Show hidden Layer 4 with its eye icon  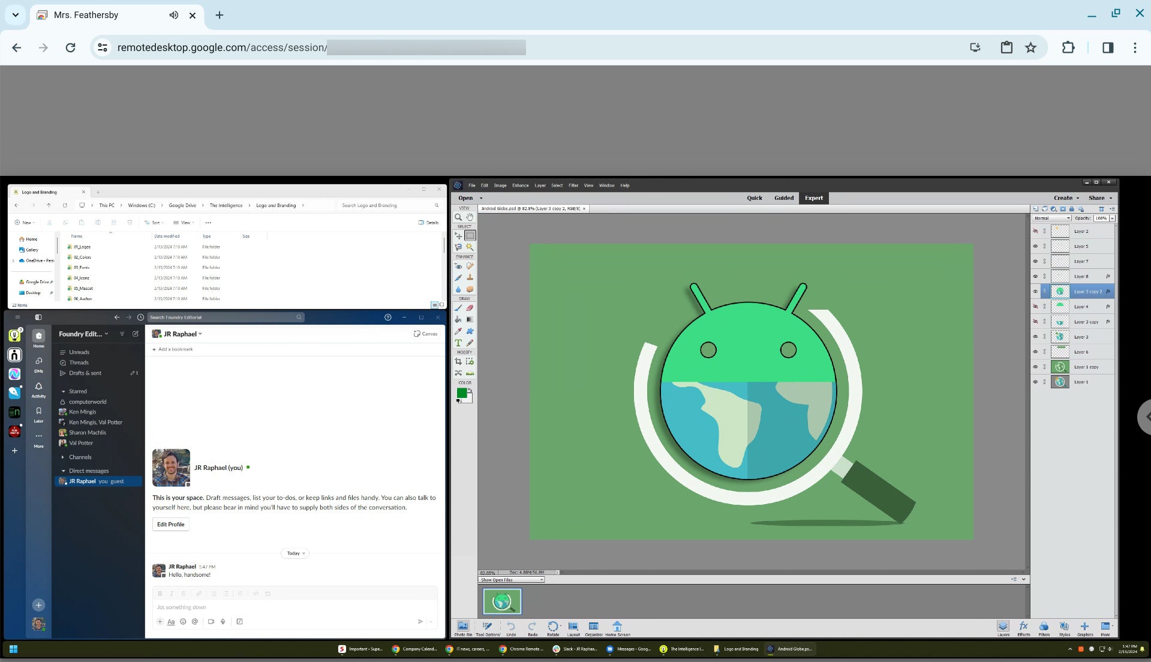pos(1035,306)
